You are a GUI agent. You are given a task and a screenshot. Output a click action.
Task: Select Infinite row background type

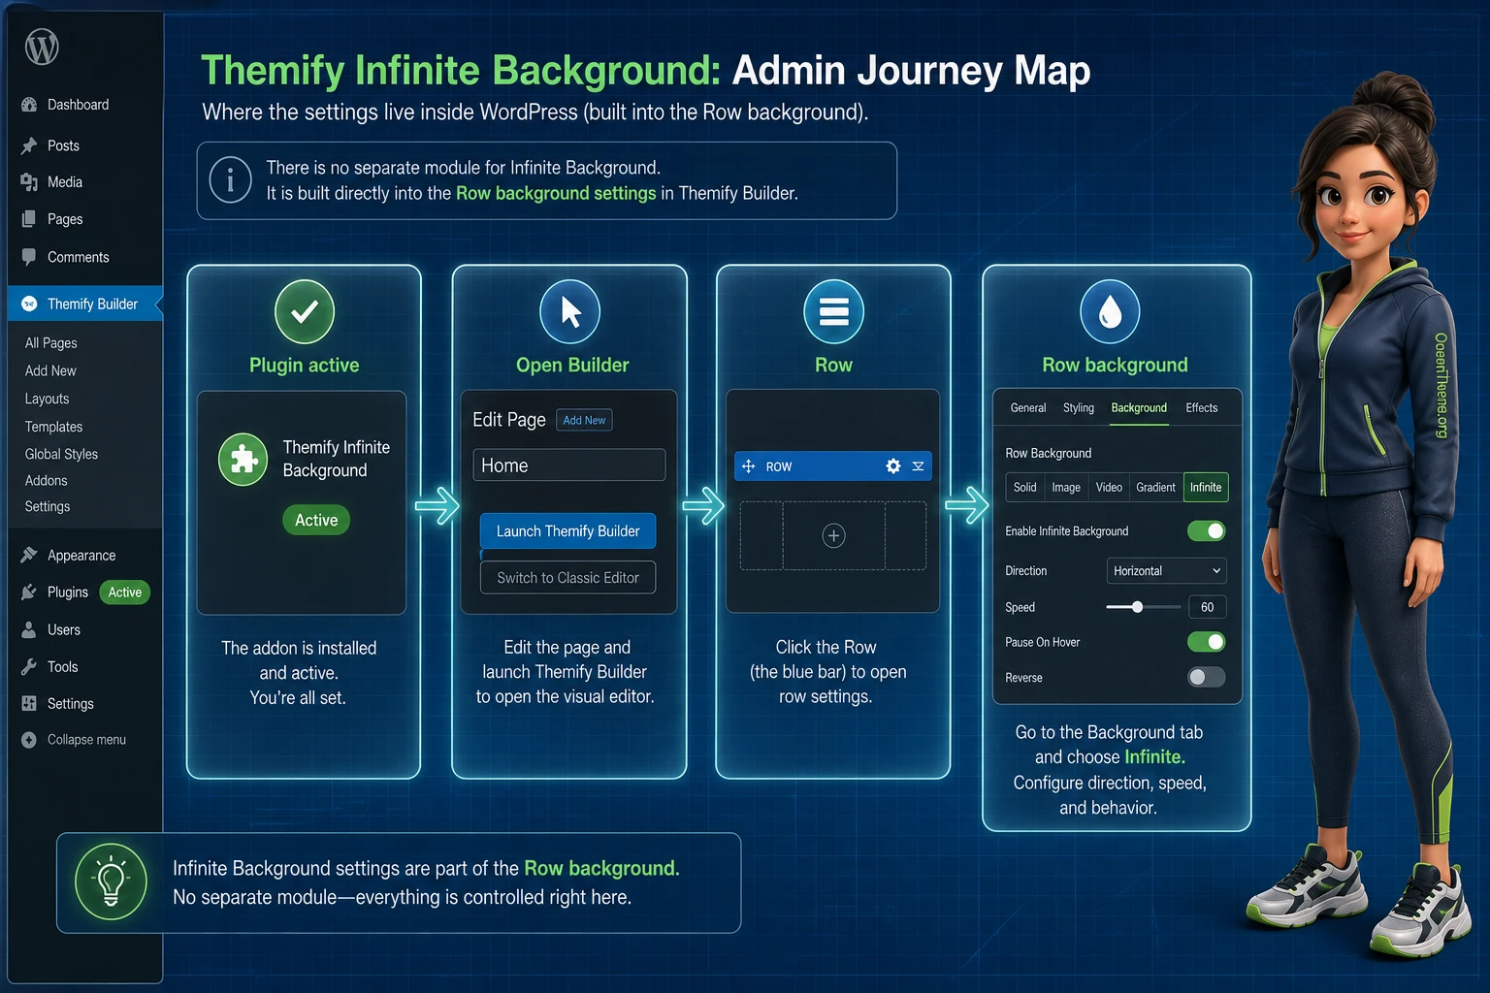click(x=1206, y=487)
